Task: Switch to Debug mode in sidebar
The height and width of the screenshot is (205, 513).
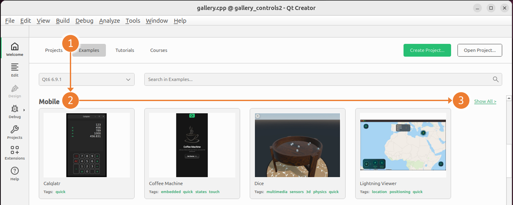Action: tap(15, 112)
